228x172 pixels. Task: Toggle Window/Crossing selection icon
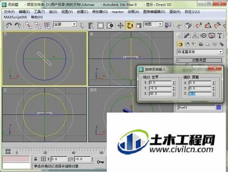(x=109, y=26)
